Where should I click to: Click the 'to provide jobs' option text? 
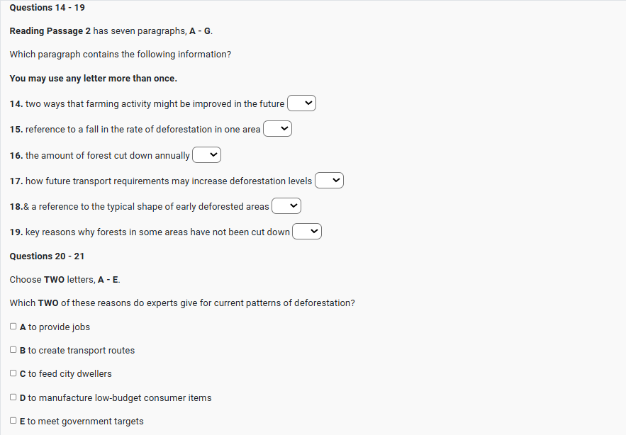pyautogui.click(x=59, y=327)
